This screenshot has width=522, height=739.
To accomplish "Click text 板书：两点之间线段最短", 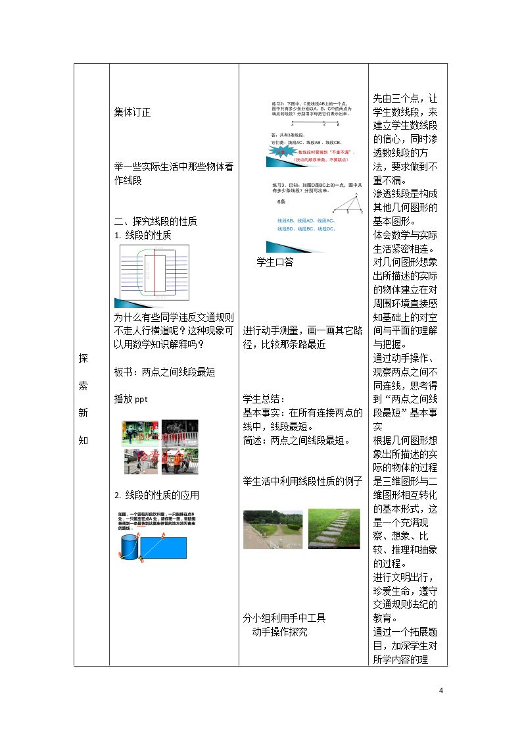I will (x=164, y=372).
